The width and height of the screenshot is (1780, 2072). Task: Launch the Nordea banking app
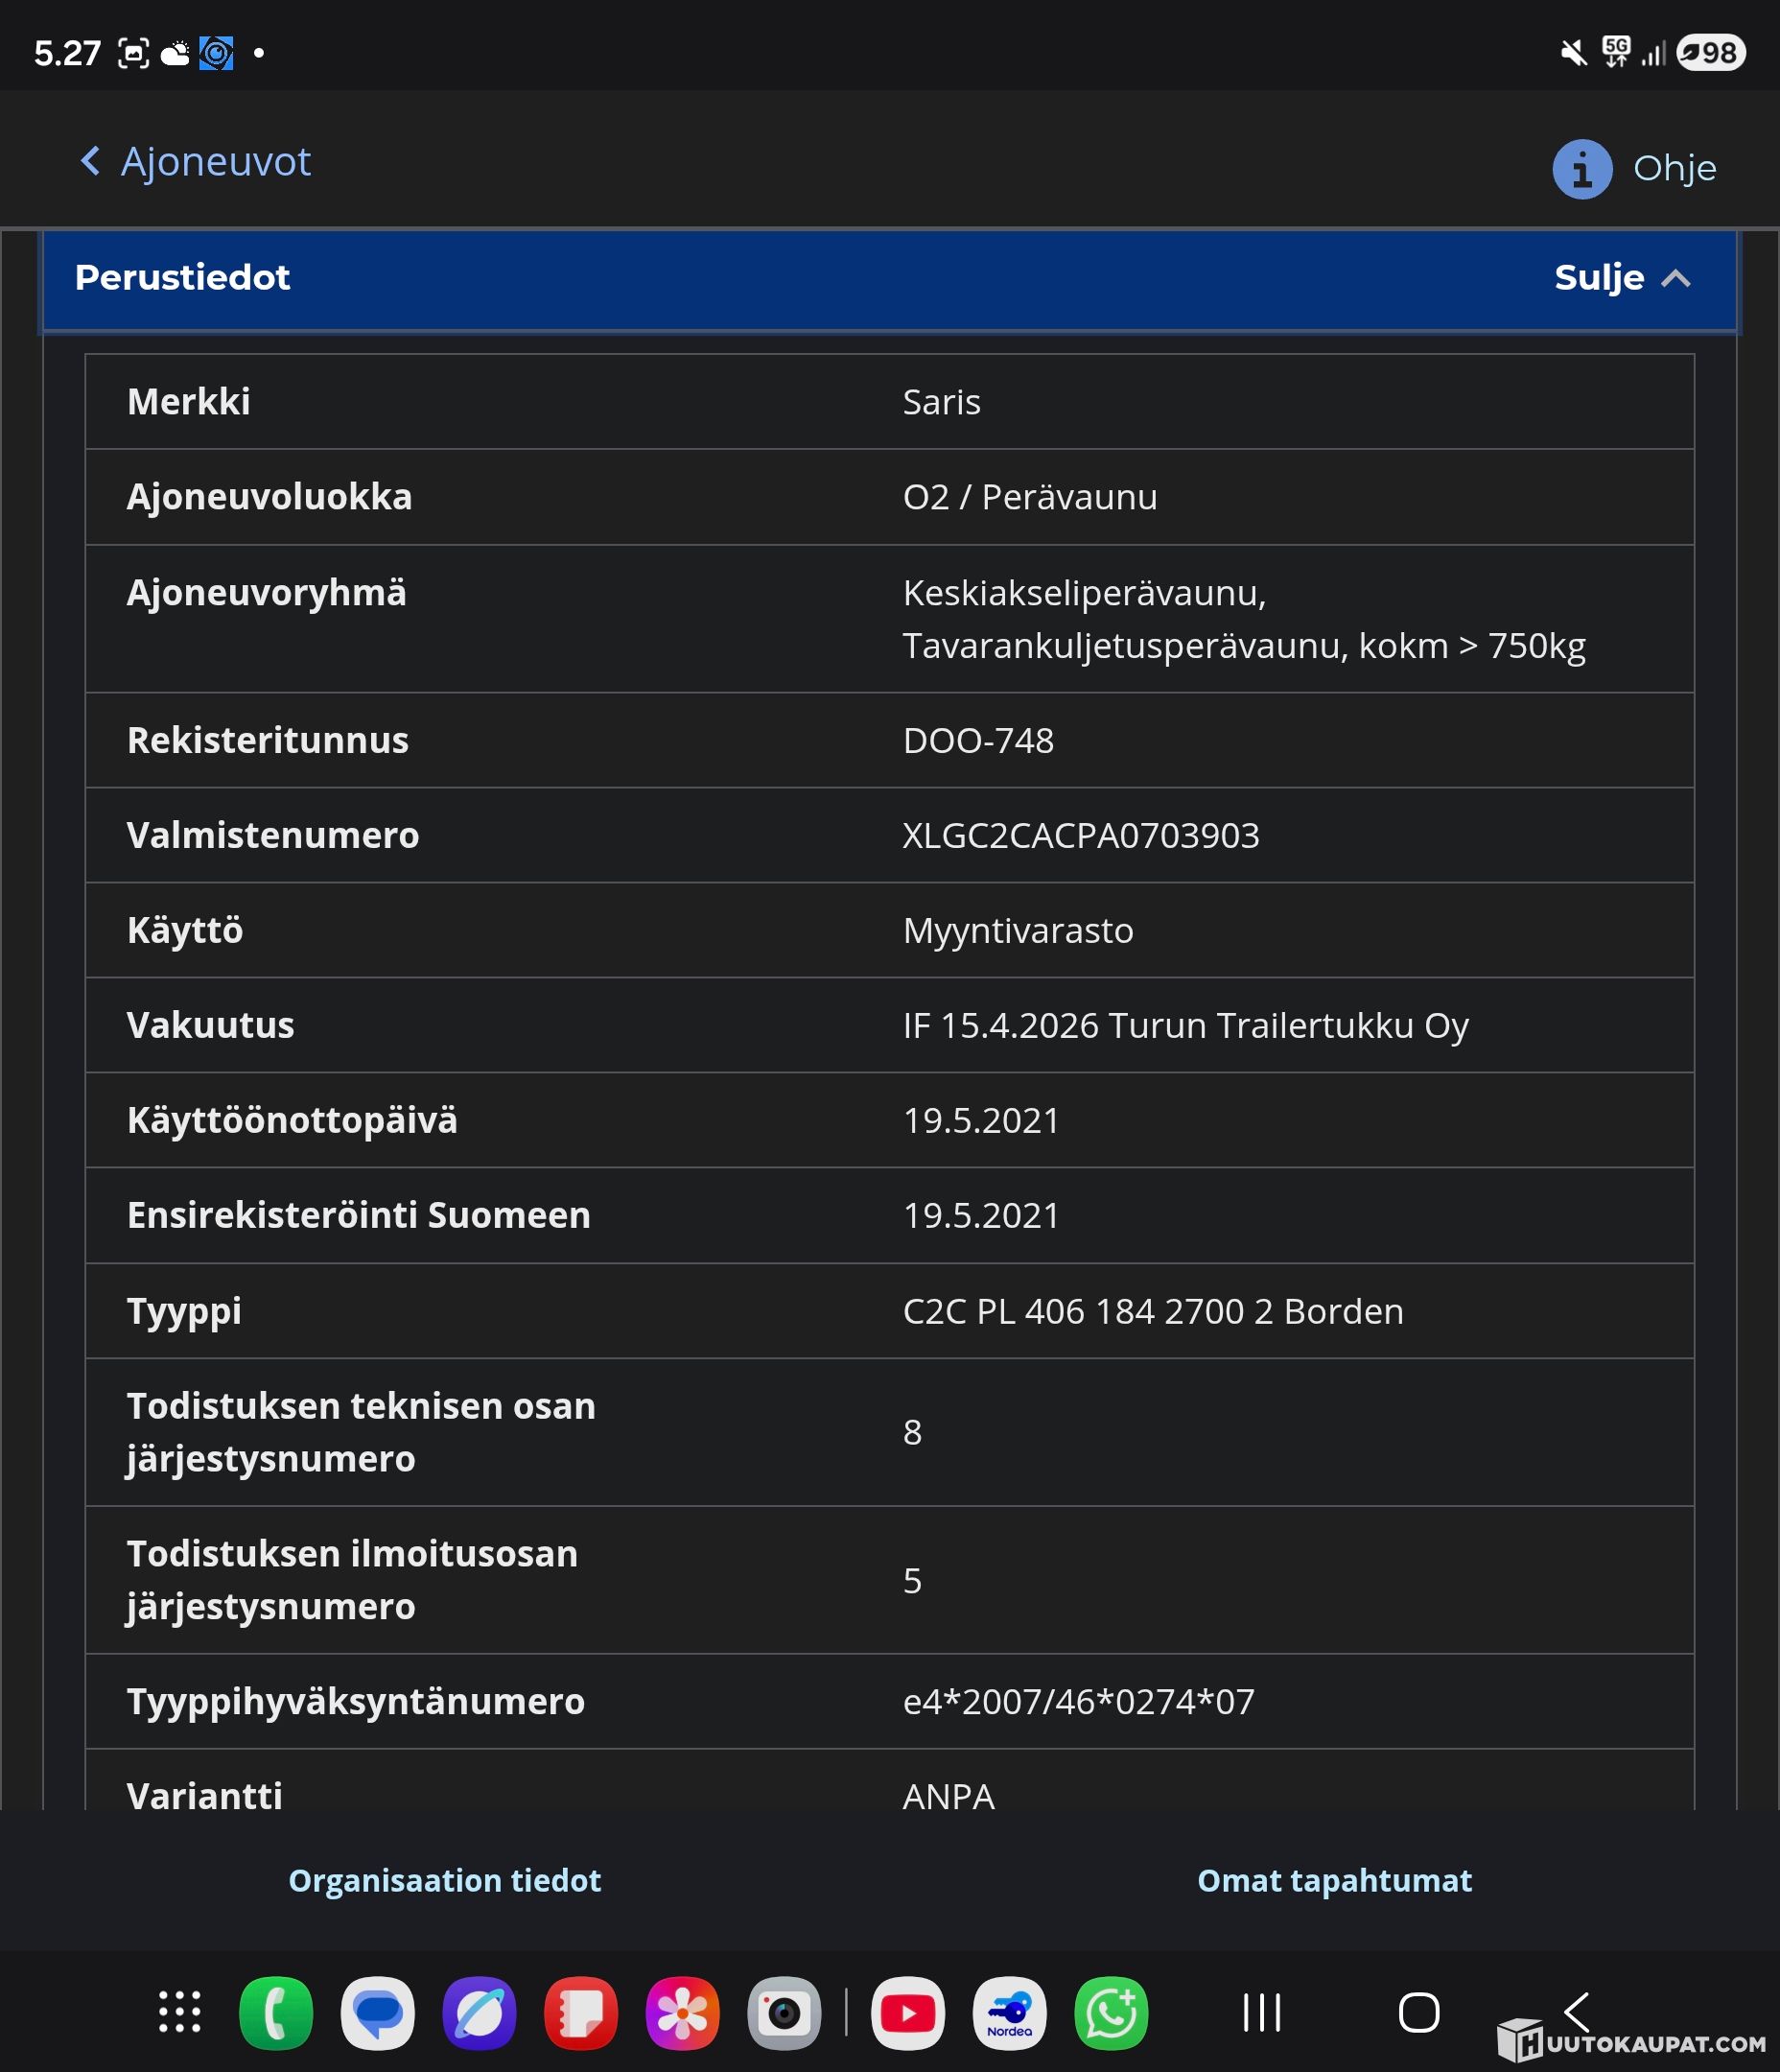[1009, 2012]
